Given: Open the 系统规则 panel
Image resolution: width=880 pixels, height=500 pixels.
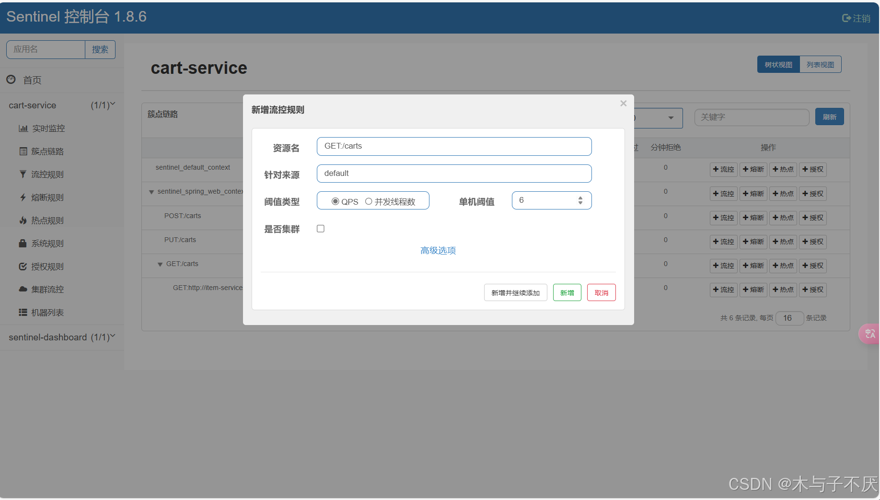Looking at the screenshot, I should click(x=47, y=243).
